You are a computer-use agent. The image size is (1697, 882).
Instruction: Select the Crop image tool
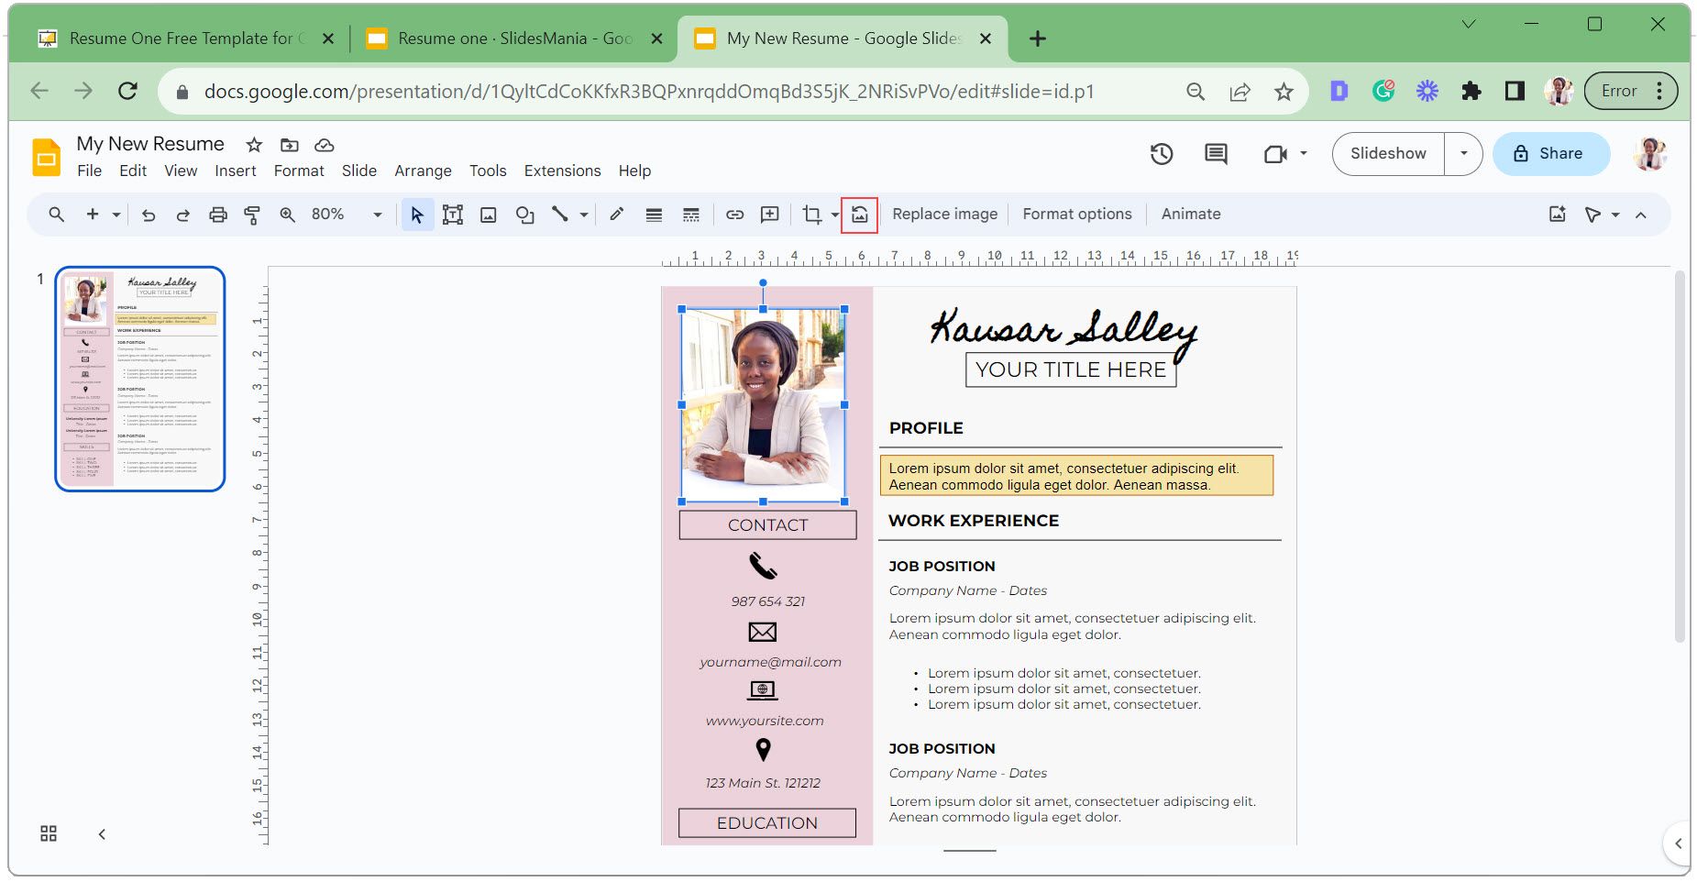pyautogui.click(x=811, y=215)
